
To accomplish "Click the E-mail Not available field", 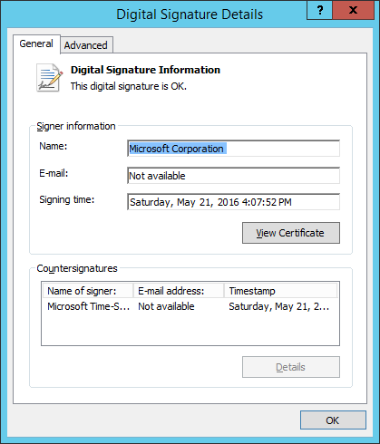I will pyautogui.click(x=233, y=176).
